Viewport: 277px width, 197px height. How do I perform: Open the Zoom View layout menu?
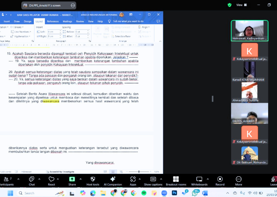click(x=241, y=5)
